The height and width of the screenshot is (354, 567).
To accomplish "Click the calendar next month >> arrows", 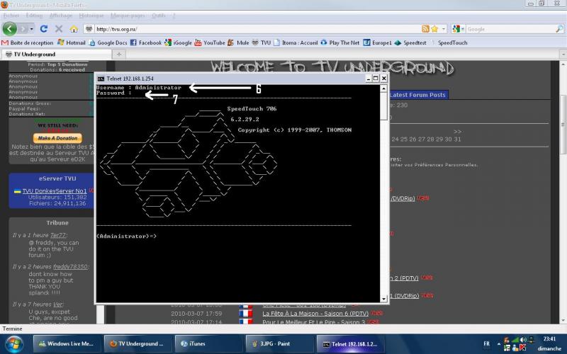I will point(457,132).
